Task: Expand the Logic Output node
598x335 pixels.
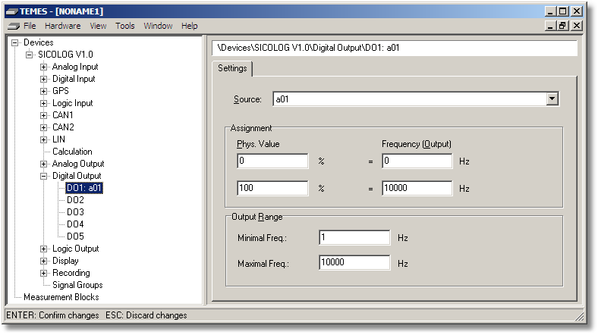Action: point(44,249)
